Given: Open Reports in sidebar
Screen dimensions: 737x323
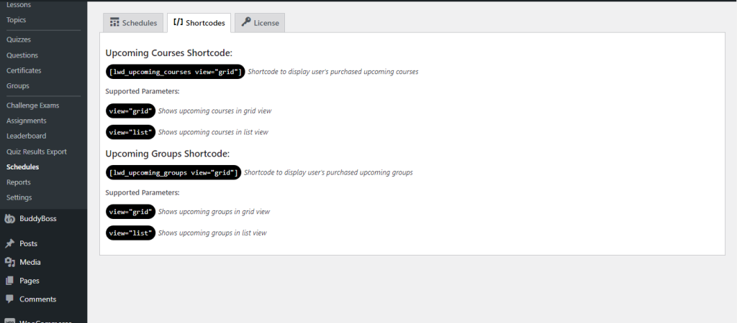Looking at the screenshot, I should click(18, 182).
